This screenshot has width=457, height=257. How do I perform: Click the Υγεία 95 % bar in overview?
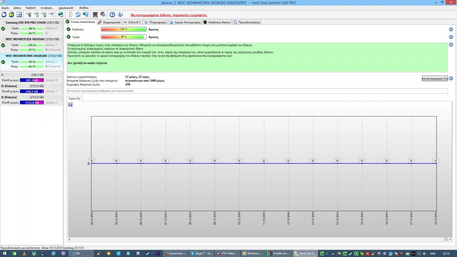(x=124, y=37)
